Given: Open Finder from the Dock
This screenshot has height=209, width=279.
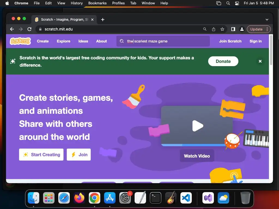Looking at the screenshot, I should (x=34, y=198).
